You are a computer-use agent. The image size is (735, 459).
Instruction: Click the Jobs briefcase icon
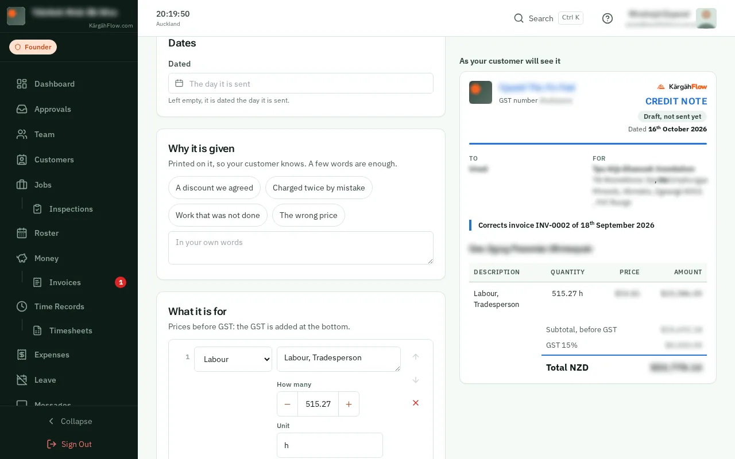click(x=22, y=185)
